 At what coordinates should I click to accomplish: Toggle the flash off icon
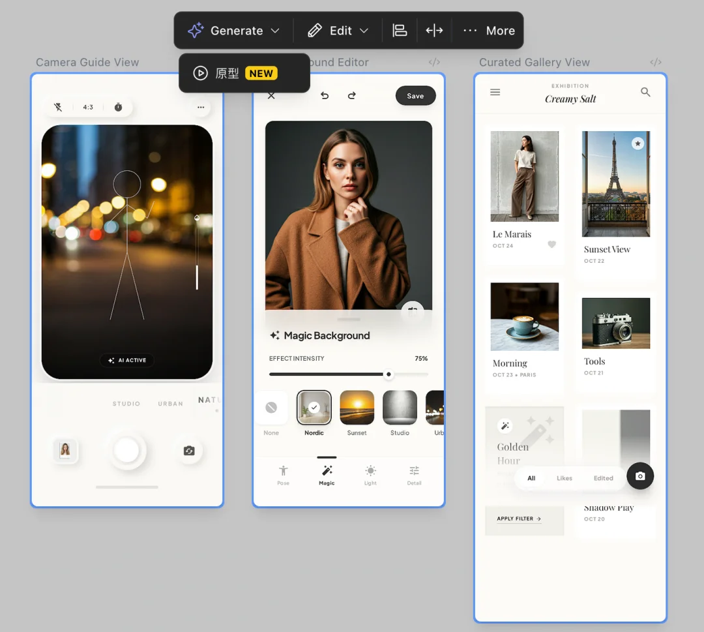coord(58,107)
